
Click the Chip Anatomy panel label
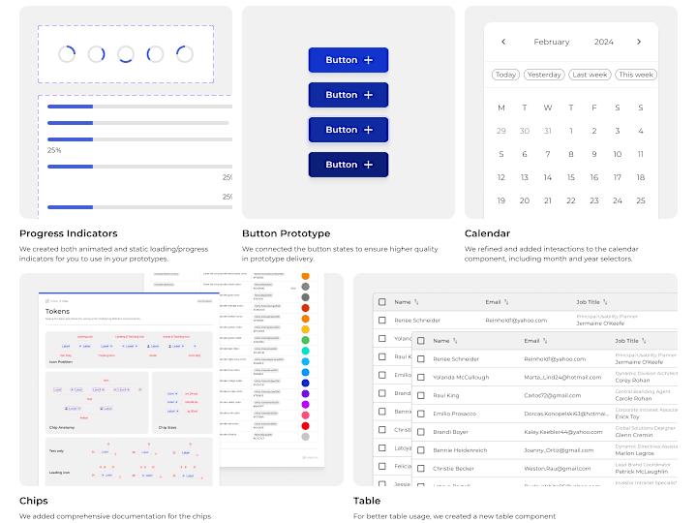pyautogui.click(x=62, y=427)
